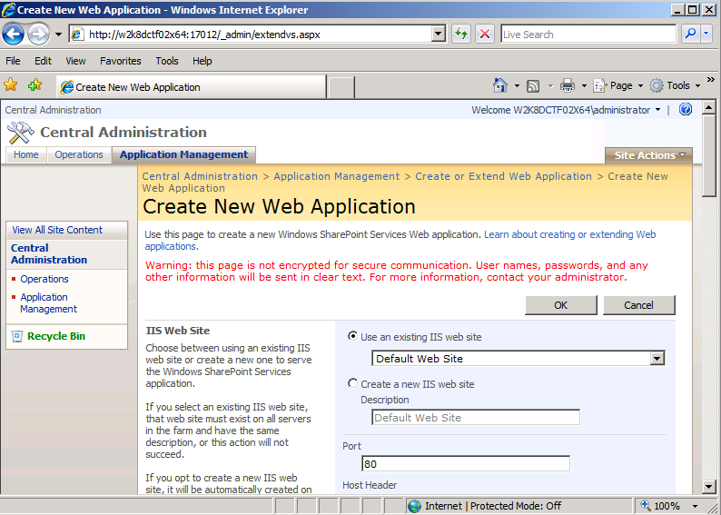This screenshot has height=515, width=721.
Task: Click the address bar URL field
Action: click(251, 35)
